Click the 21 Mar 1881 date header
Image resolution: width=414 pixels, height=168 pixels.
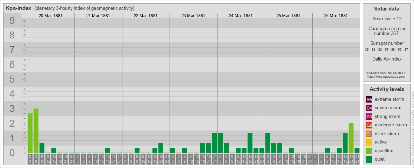pos(98,16)
